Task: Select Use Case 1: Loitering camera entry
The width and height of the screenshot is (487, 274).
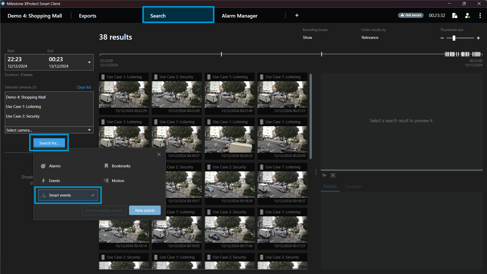Action: coord(23,107)
